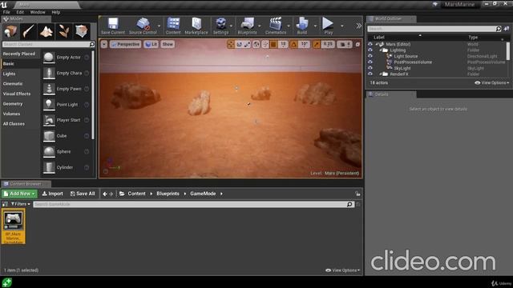This screenshot has height=288, width=513.
Task: Collapse the Lighting folder in outliner
Action: click(x=381, y=50)
